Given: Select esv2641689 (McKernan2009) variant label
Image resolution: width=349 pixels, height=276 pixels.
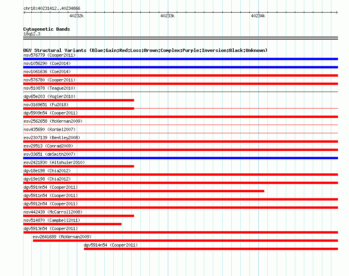Looking at the screenshot, I should tap(62, 237).
